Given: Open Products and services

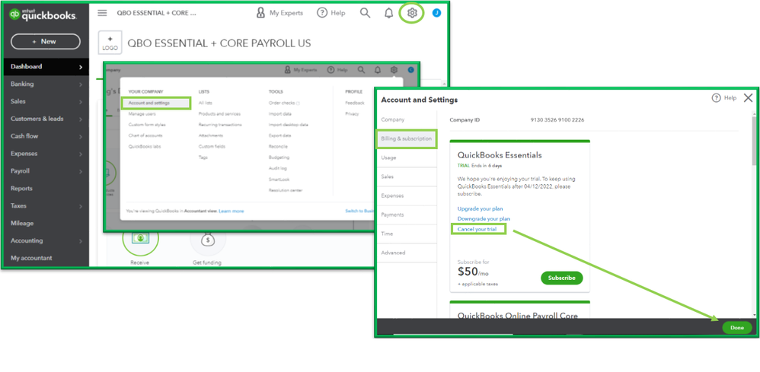Looking at the screenshot, I should point(219,114).
